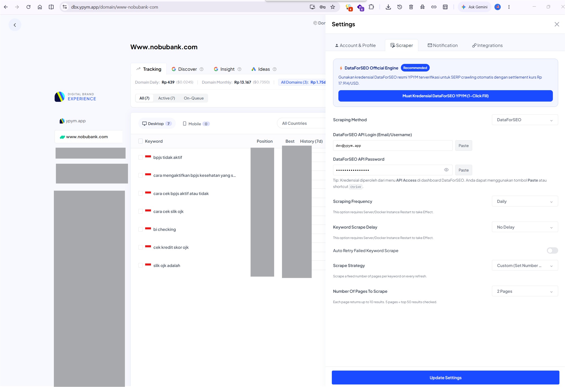
Task: Switch to the Notification tab
Action: [443, 45]
